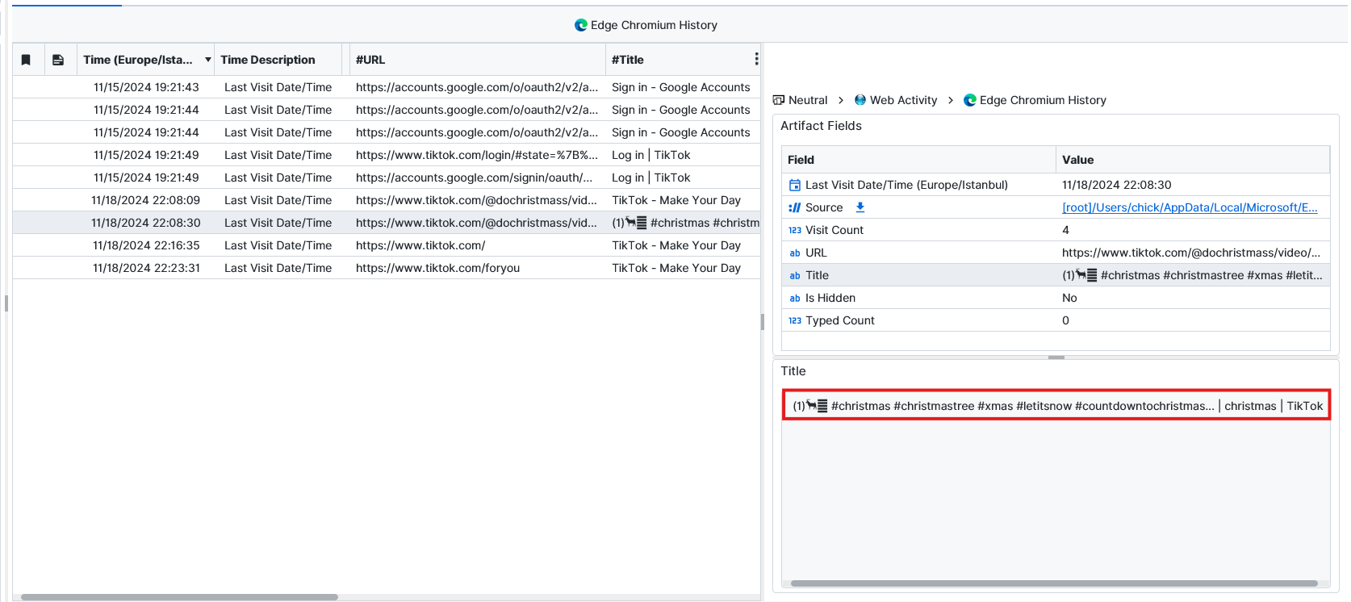
Task: Select Web Activity in the breadcrumb
Action: pyautogui.click(x=903, y=100)
